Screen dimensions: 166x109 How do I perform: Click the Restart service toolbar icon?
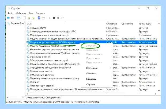[x=63, y=18]
